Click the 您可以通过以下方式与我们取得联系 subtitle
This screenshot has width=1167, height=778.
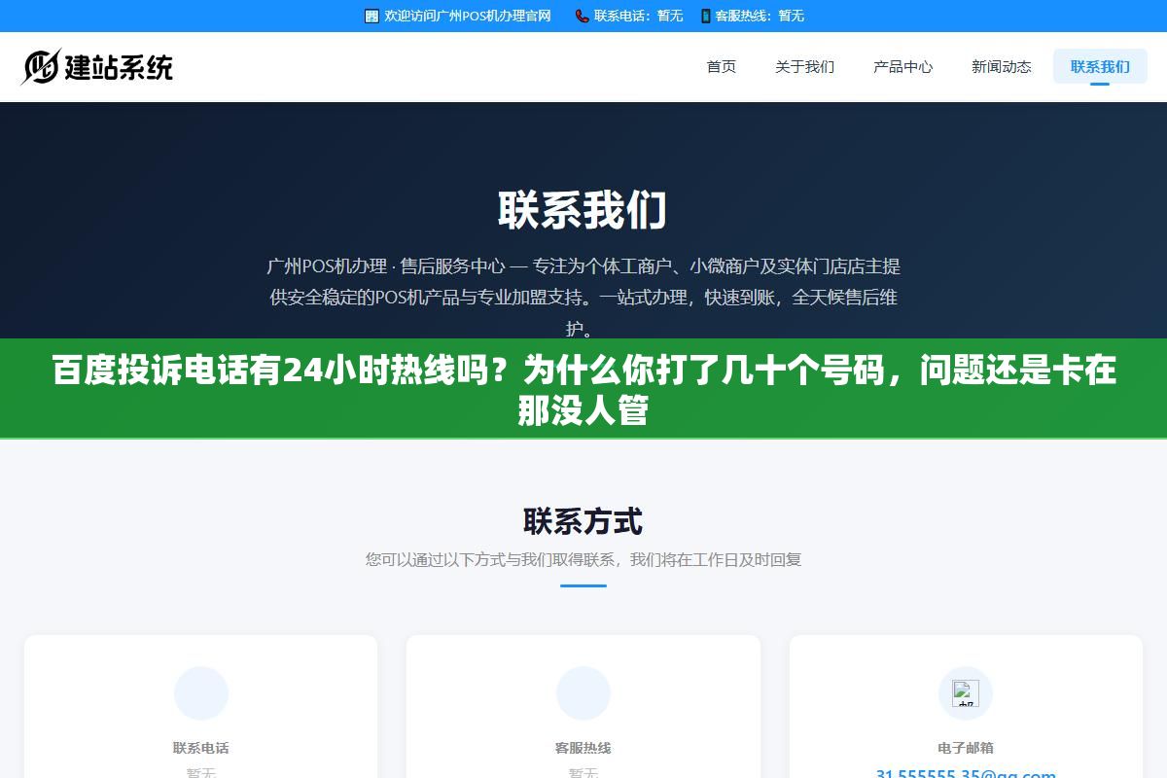[583, 560]
